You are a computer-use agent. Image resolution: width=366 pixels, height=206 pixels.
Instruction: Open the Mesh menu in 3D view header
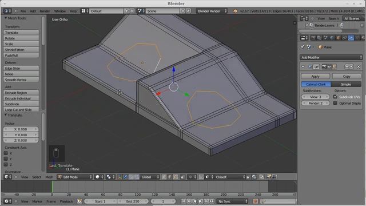click(x=49, y=177)
